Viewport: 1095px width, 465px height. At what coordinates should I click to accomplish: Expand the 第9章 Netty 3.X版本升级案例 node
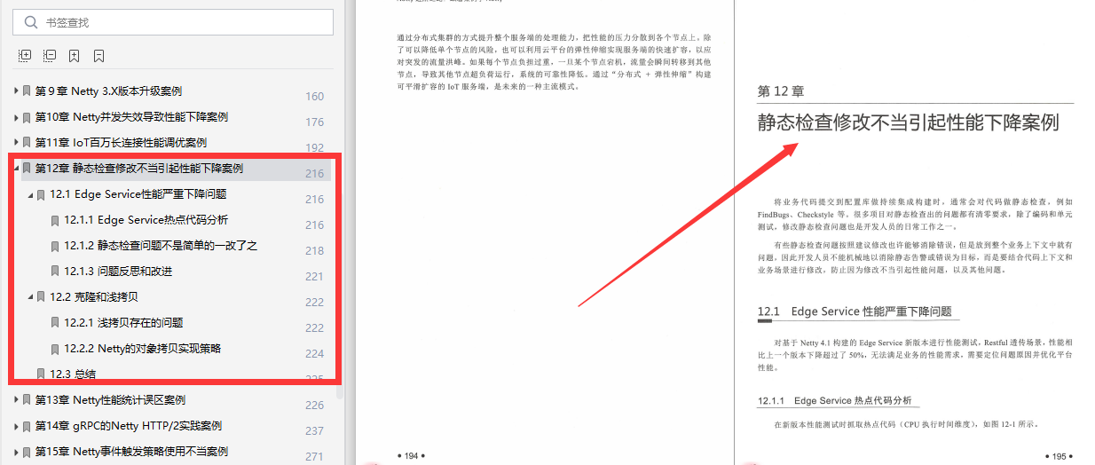pyautogui.click(x=16, y=91)
